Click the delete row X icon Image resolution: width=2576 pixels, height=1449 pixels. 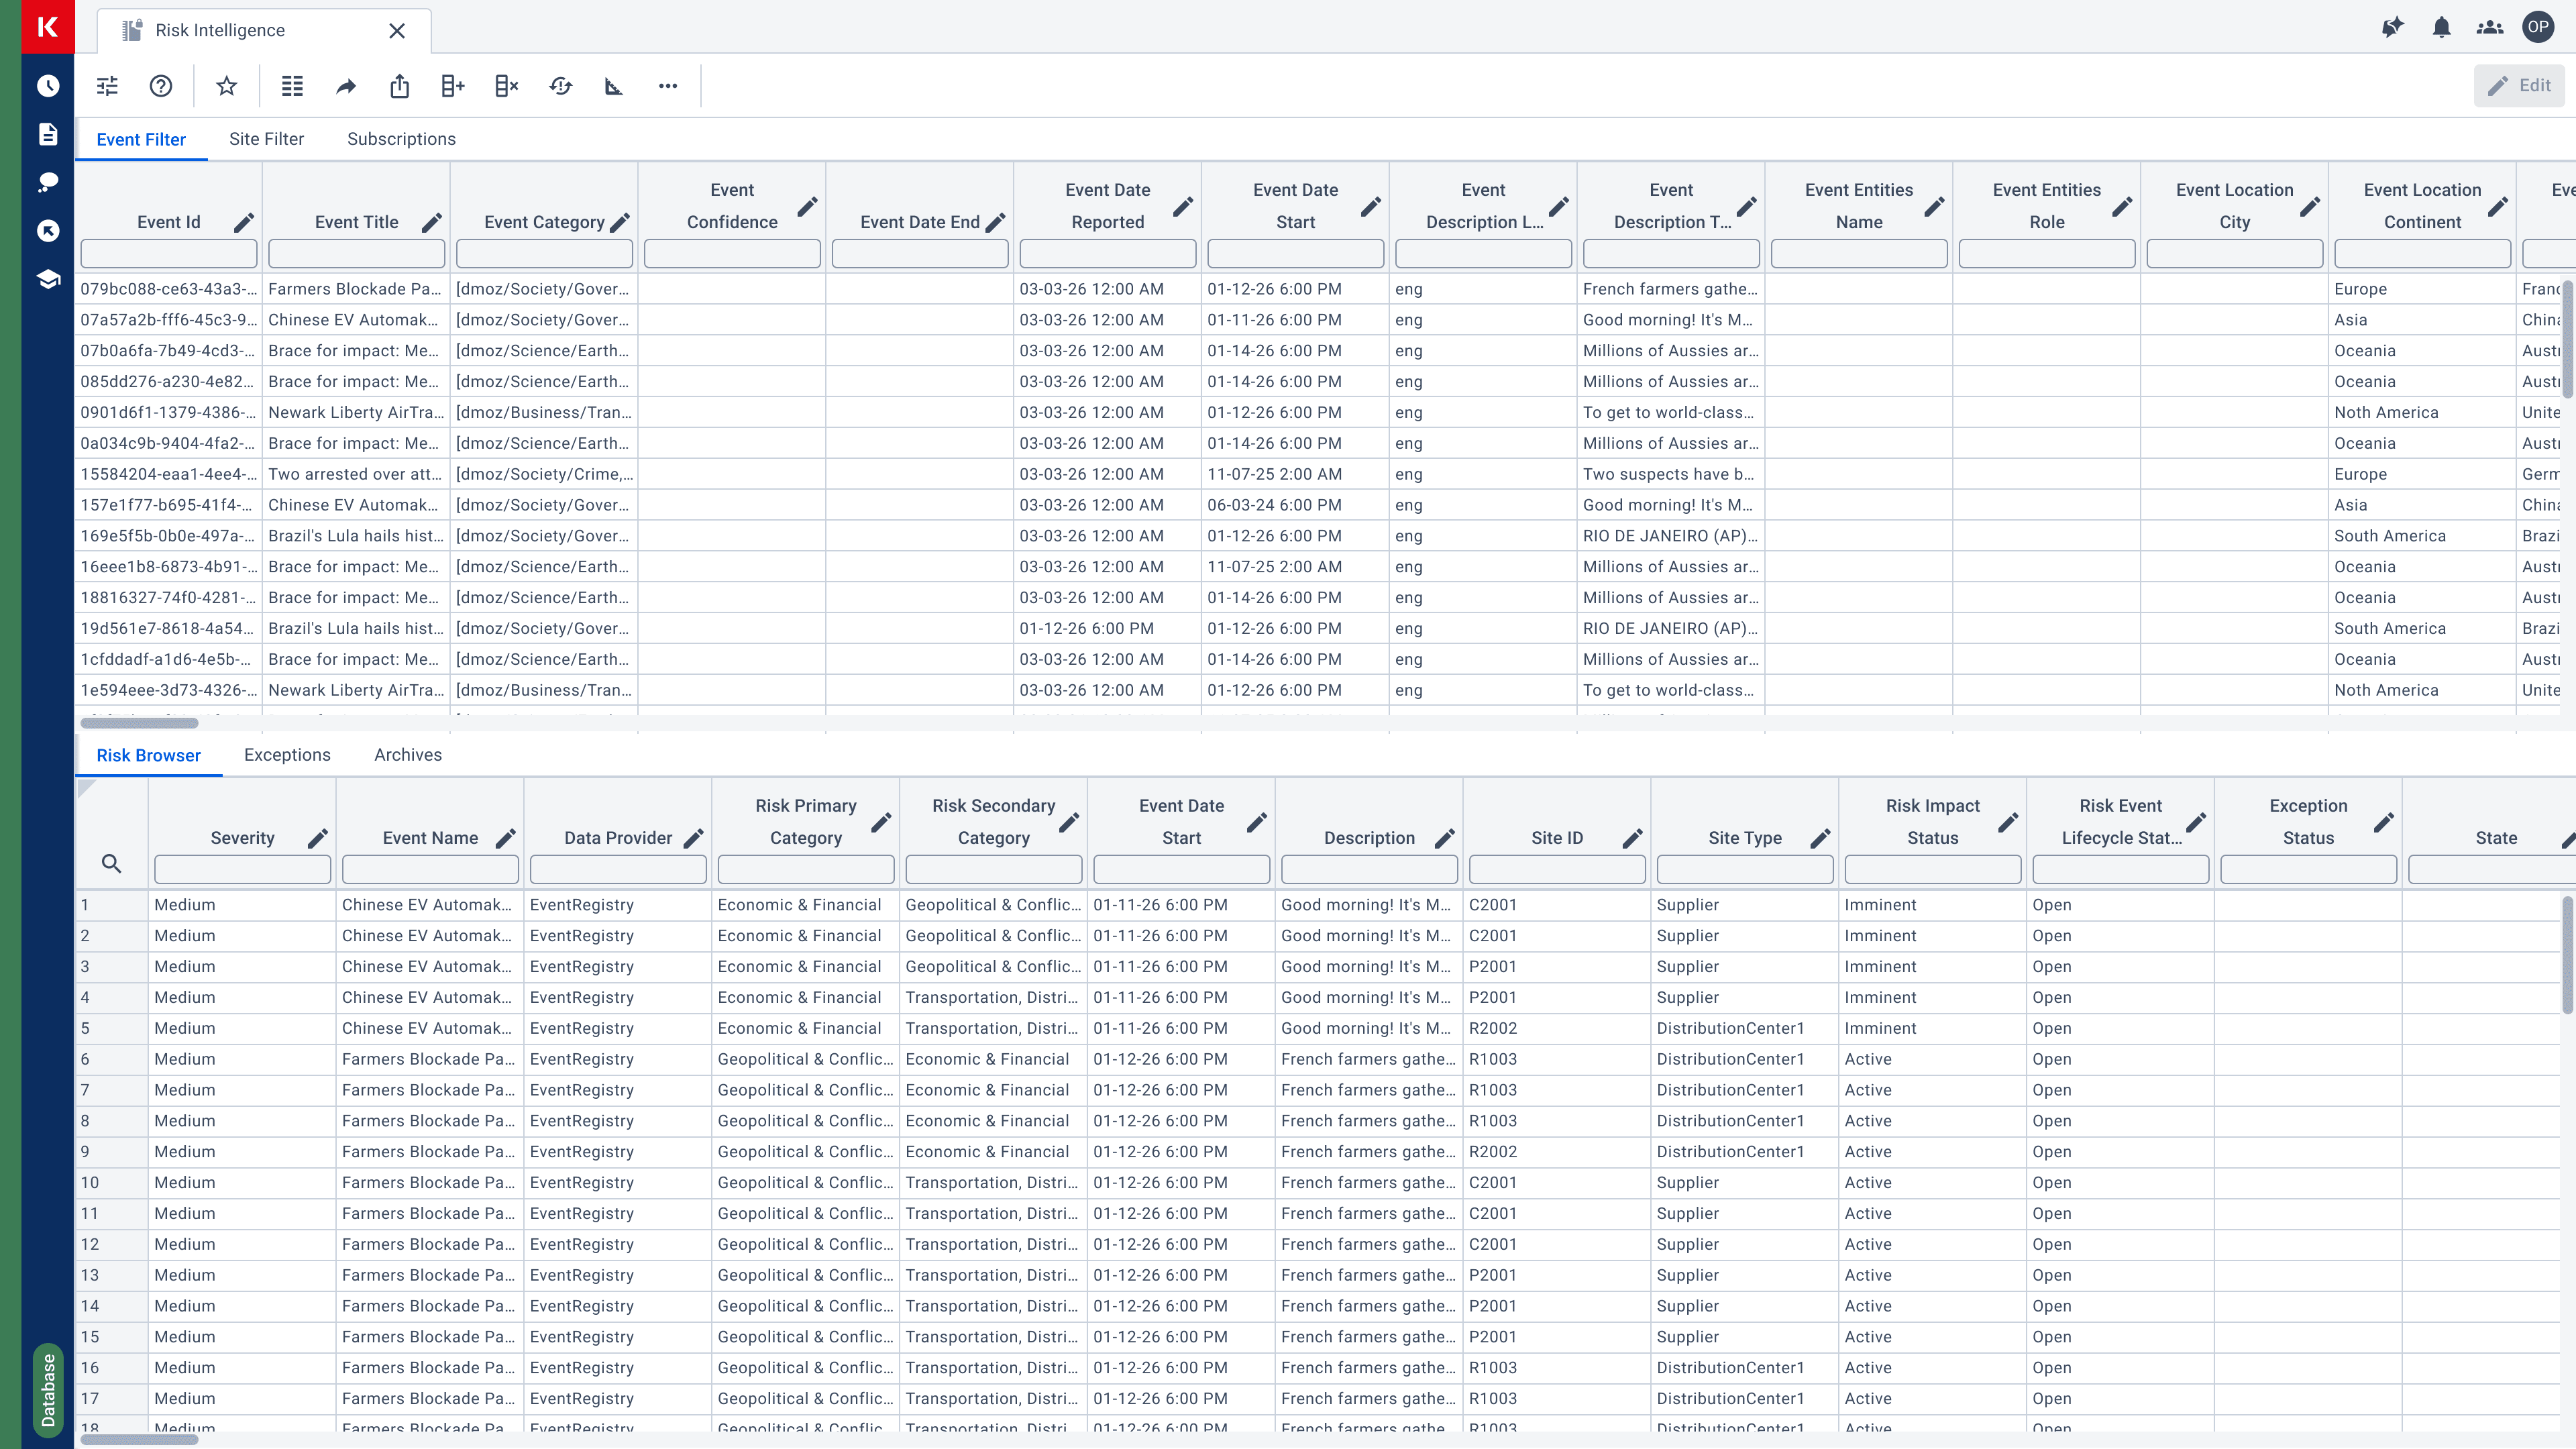pos(507,86)
